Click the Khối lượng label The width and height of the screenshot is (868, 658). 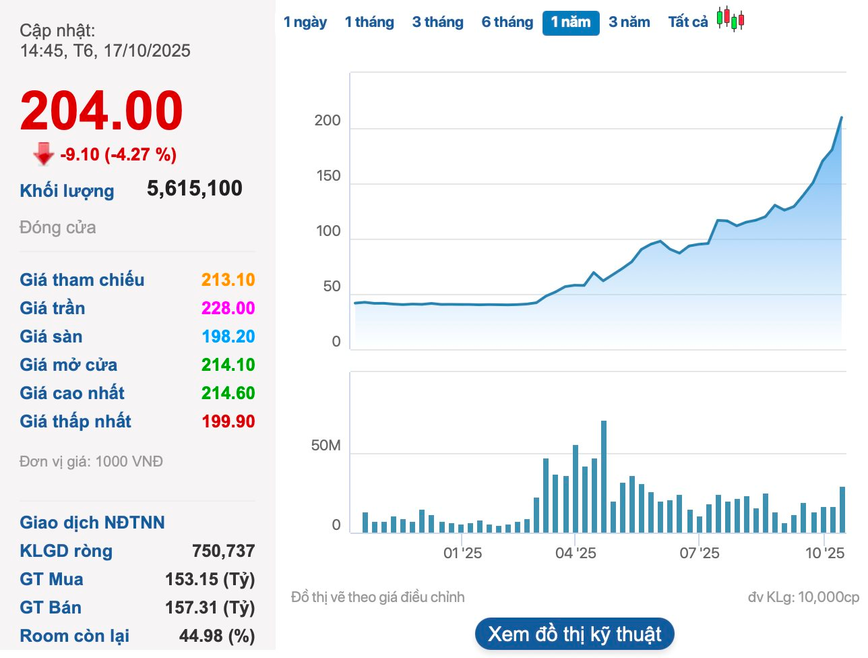(x=67, y=191)
